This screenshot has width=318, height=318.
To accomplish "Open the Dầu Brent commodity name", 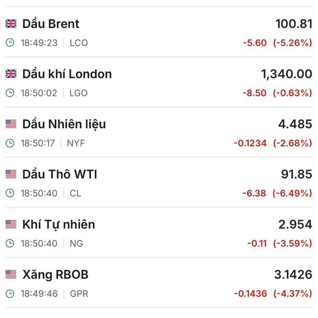I will click(x=51, y=24).
